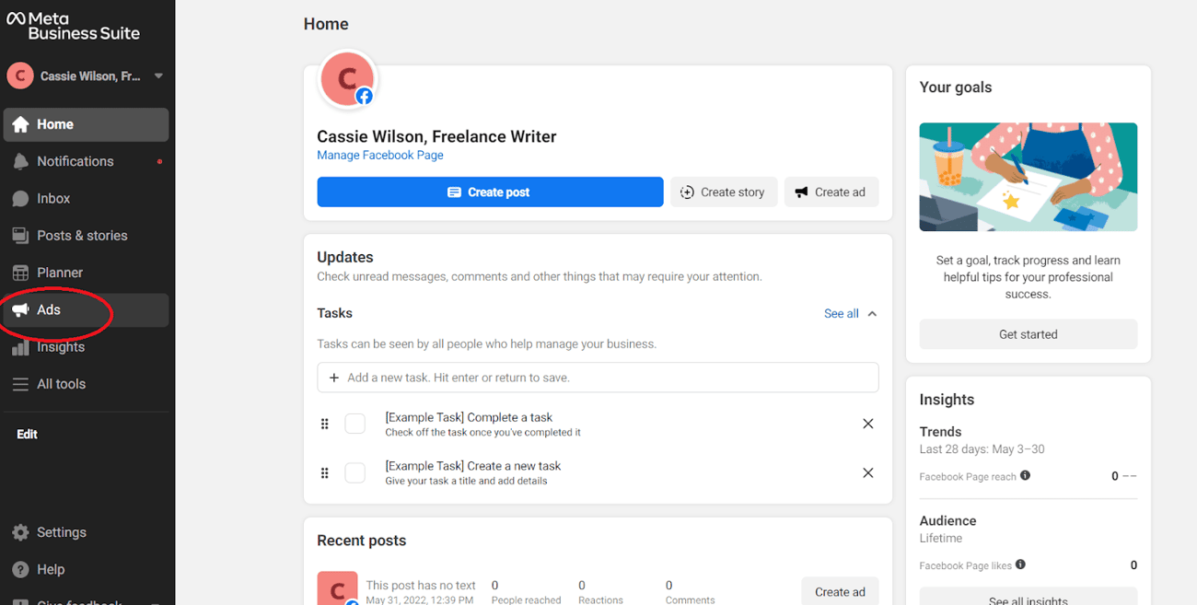Open the Ads menu item
The width and height of the screenshot is (1197, 605).
49,310
